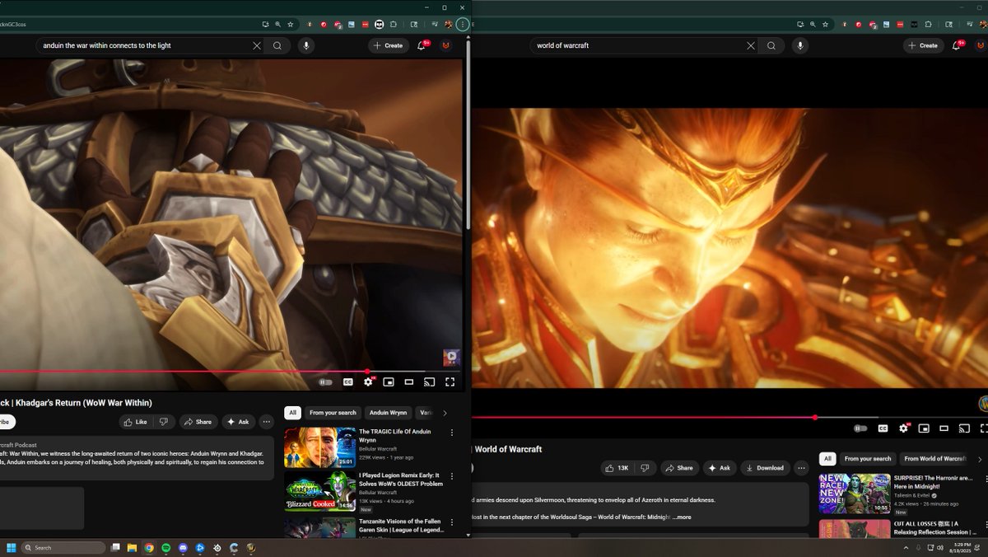Open Spotify from the taskbar
Image resolution: width=988 pixels, height=557 pixels.
pyautogui.click(x=165, y=548)
